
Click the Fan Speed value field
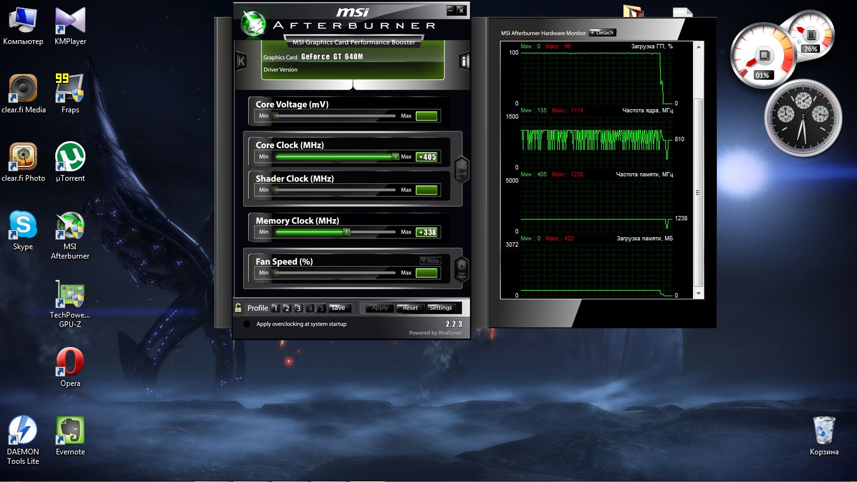(x=427, y=272)
